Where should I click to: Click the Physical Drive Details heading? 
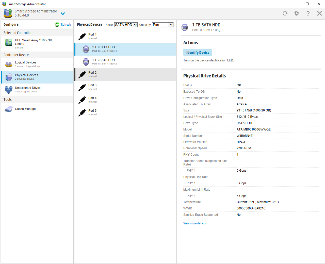click(x=205, y=76)
